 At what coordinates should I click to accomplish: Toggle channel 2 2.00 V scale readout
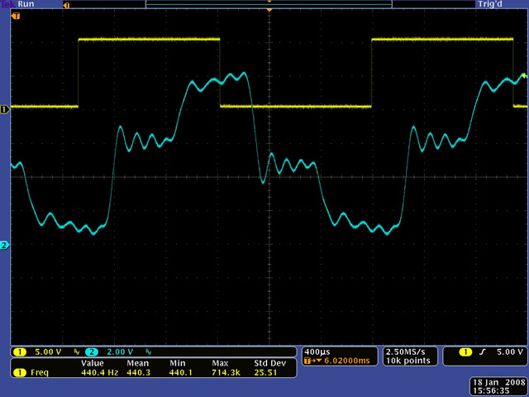click(x=119, y=352)
